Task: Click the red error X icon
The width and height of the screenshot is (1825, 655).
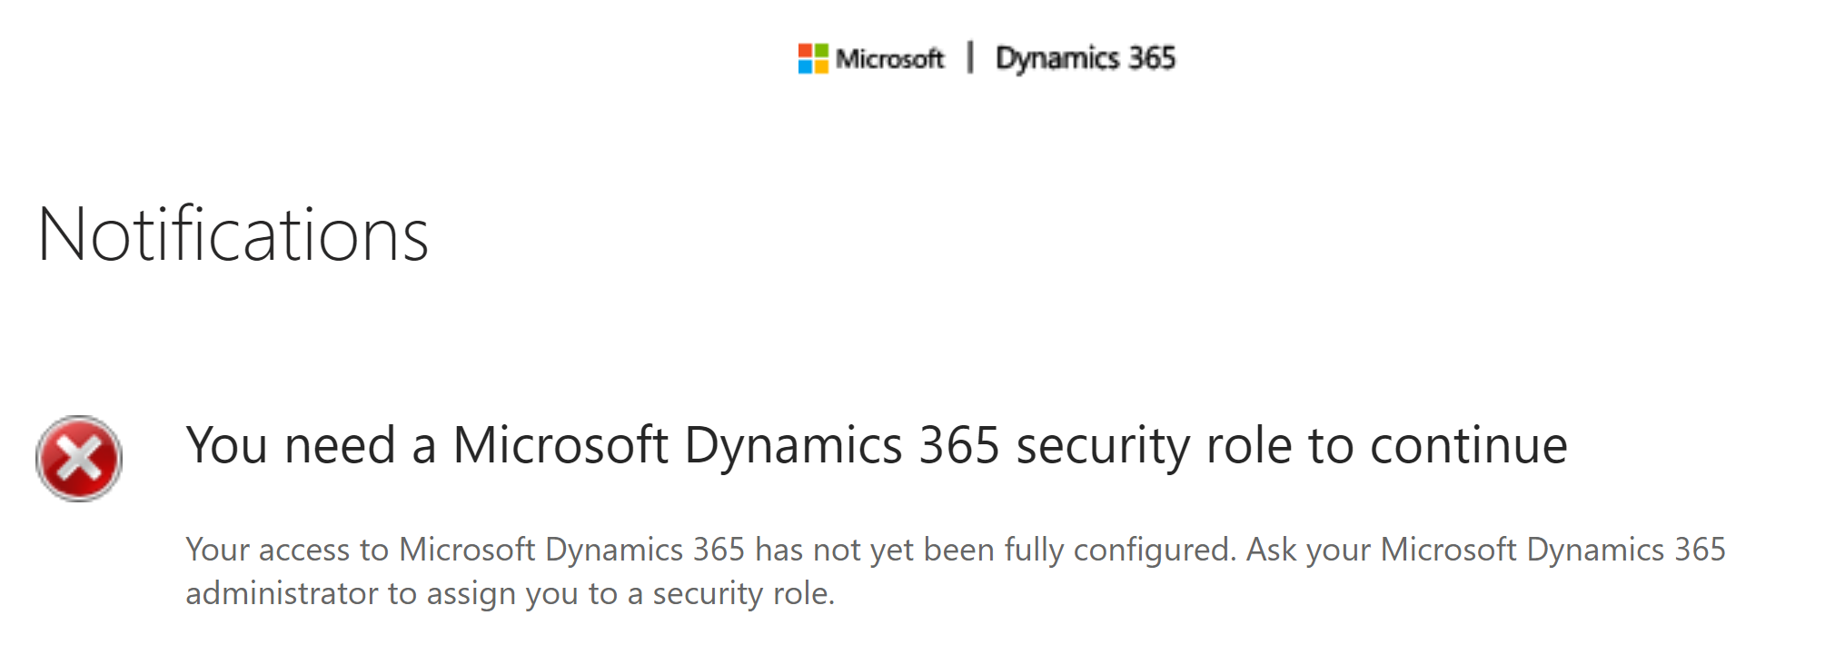Action: pos(79,459)
